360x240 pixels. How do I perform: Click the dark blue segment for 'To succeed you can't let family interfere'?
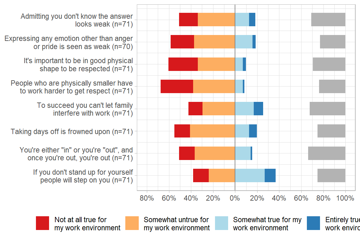point(258,109)
